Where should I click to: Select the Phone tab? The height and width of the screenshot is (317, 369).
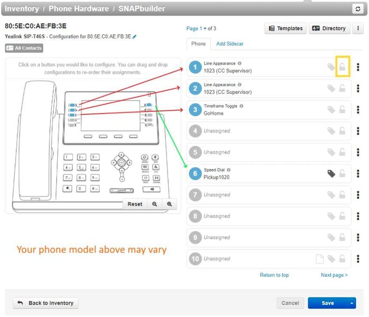click(x=198, y=44)
